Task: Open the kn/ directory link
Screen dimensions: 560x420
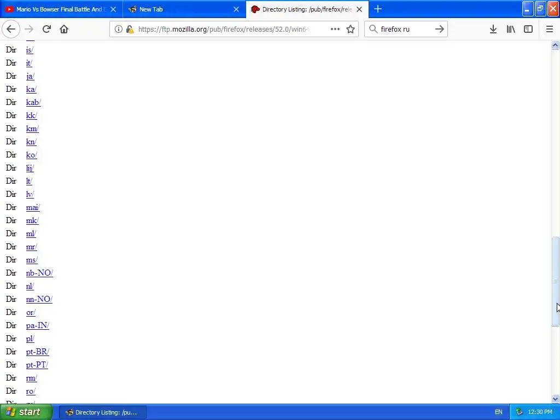Action: (31, 142)
